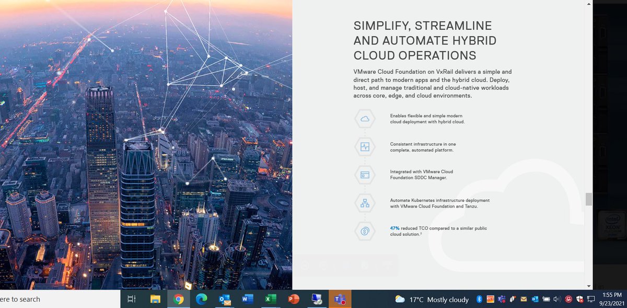Open the weather widget showing 17°C Mostly cloudy
The width and height of the screenshot is (627, 308).
pos(432,299)
